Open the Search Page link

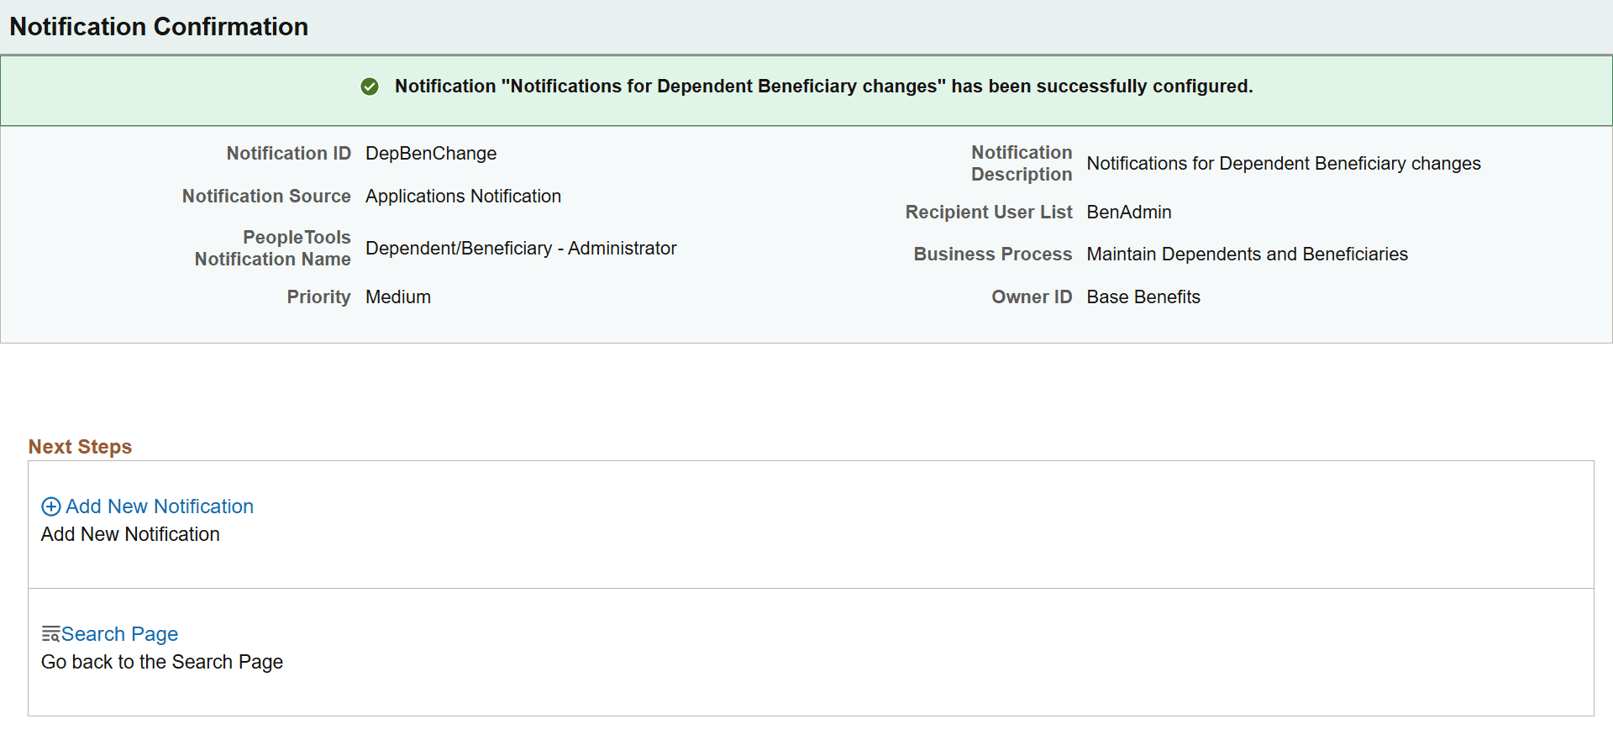(119, 634)
